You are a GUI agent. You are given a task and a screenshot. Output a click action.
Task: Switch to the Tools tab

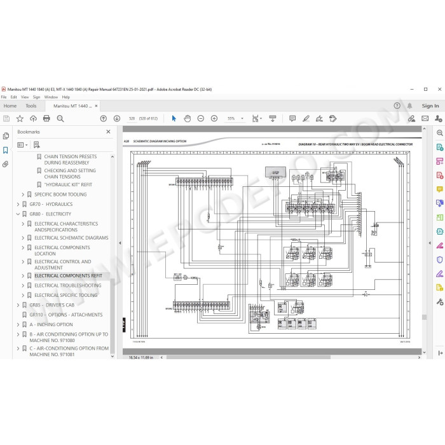[31, 106]
